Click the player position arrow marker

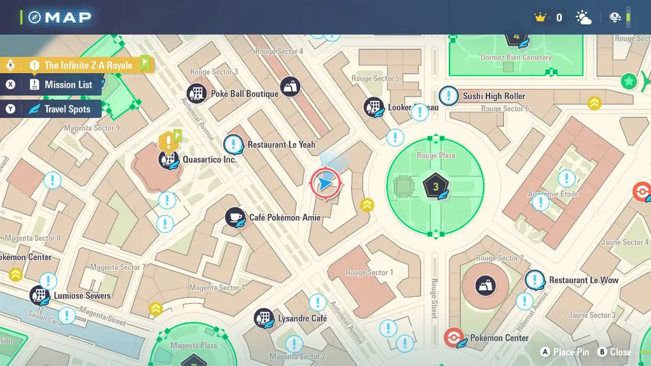point(326,184)
